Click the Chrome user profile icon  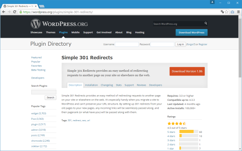tap(212, 2)
